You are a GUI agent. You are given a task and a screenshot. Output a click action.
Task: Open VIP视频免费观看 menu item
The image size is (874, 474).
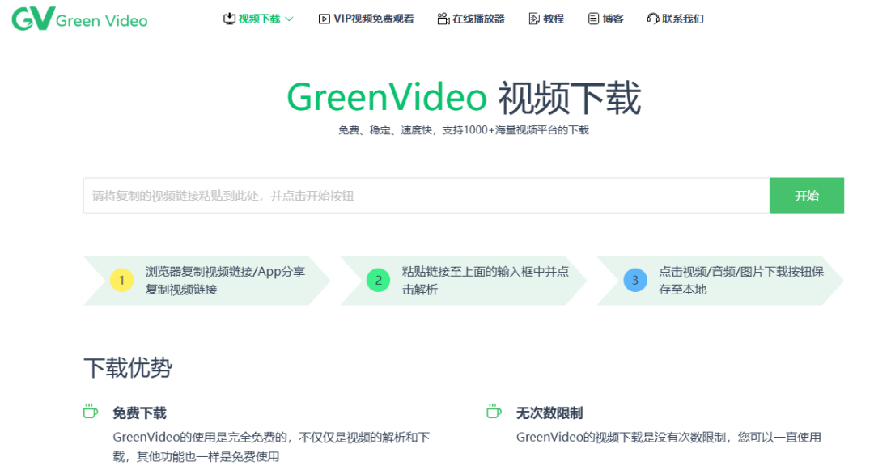pos(373,19)
